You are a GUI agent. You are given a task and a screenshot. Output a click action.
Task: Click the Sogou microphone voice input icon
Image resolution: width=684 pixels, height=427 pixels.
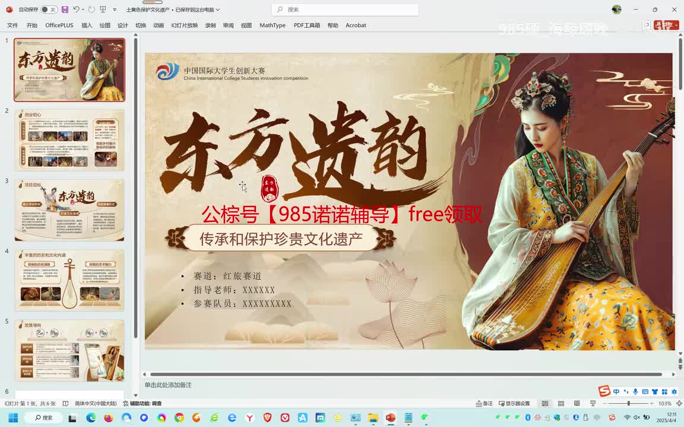[635, 391]
